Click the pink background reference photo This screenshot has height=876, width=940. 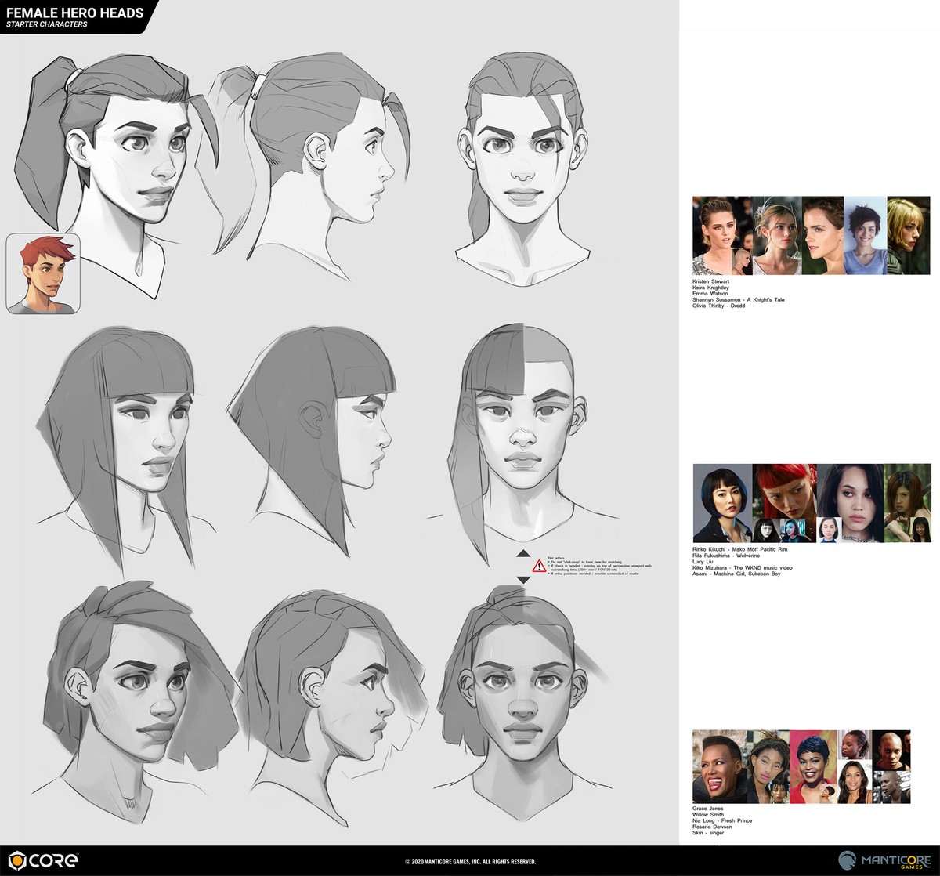[814, 766]
